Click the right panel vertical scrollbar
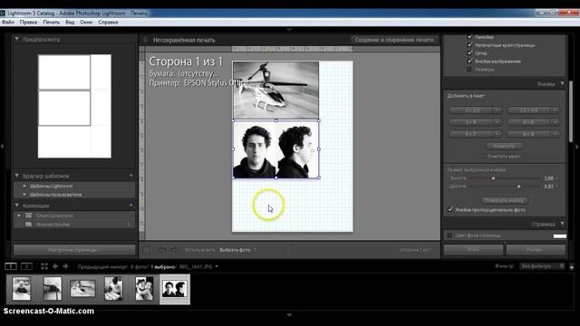Screen dimensions: 580x326 point(571,110)
